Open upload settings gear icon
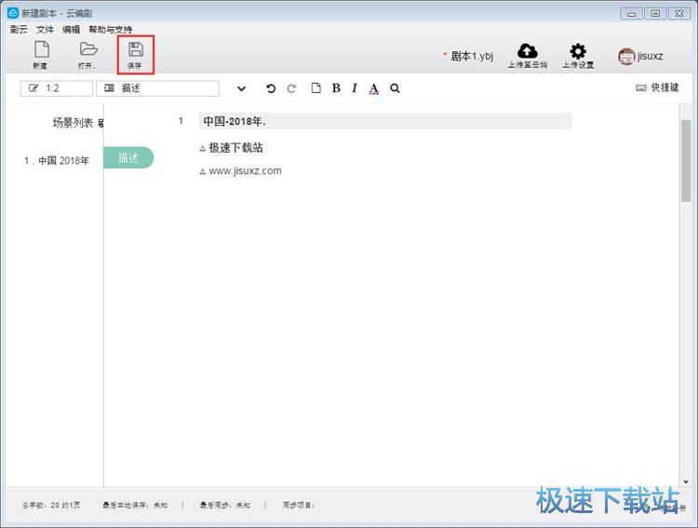Viewport: 698px width, 528px height. [x=578, y=56]
